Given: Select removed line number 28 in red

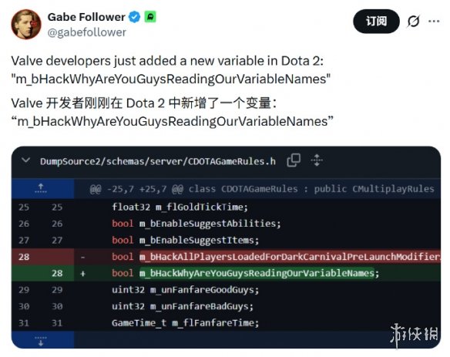Looking at the screenshot, I should point(24,257).
